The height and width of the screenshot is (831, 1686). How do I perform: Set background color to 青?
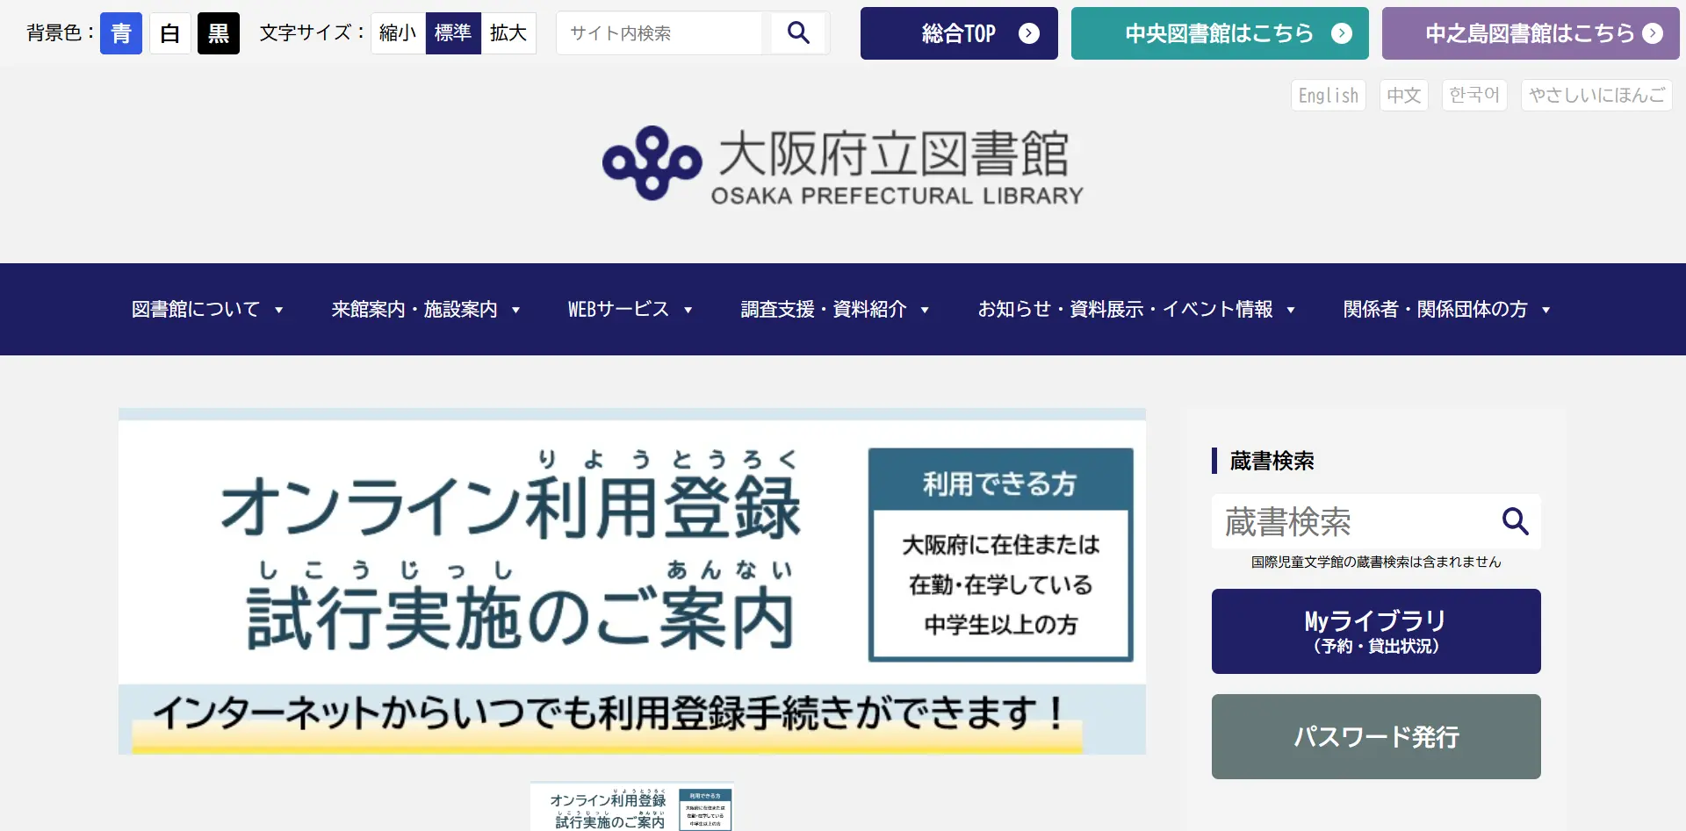pyautogui.click(x=121, y=32)
